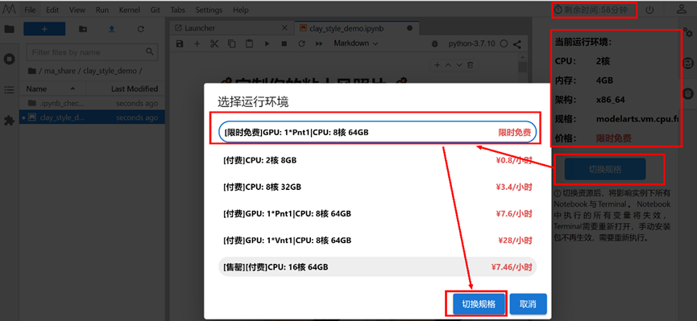Open the File menu

tap(31, 10)
